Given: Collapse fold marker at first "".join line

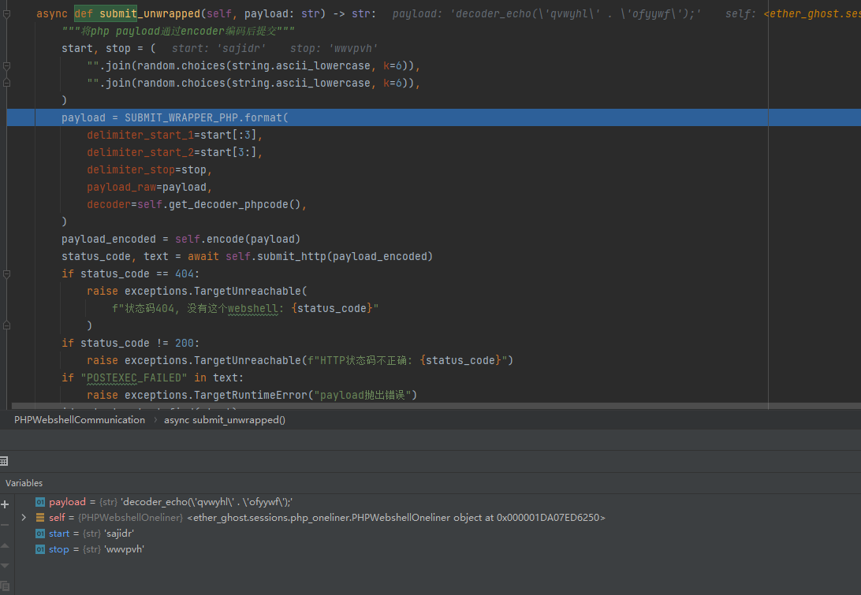Looking at the screenshot, I should pos(6,66).
